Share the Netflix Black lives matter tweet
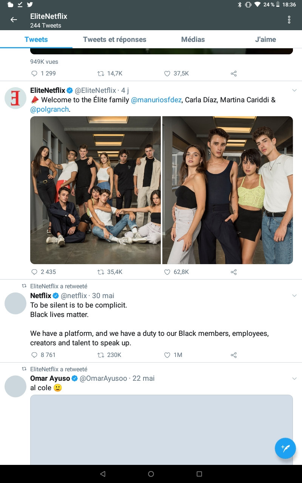 coord(234,355)
